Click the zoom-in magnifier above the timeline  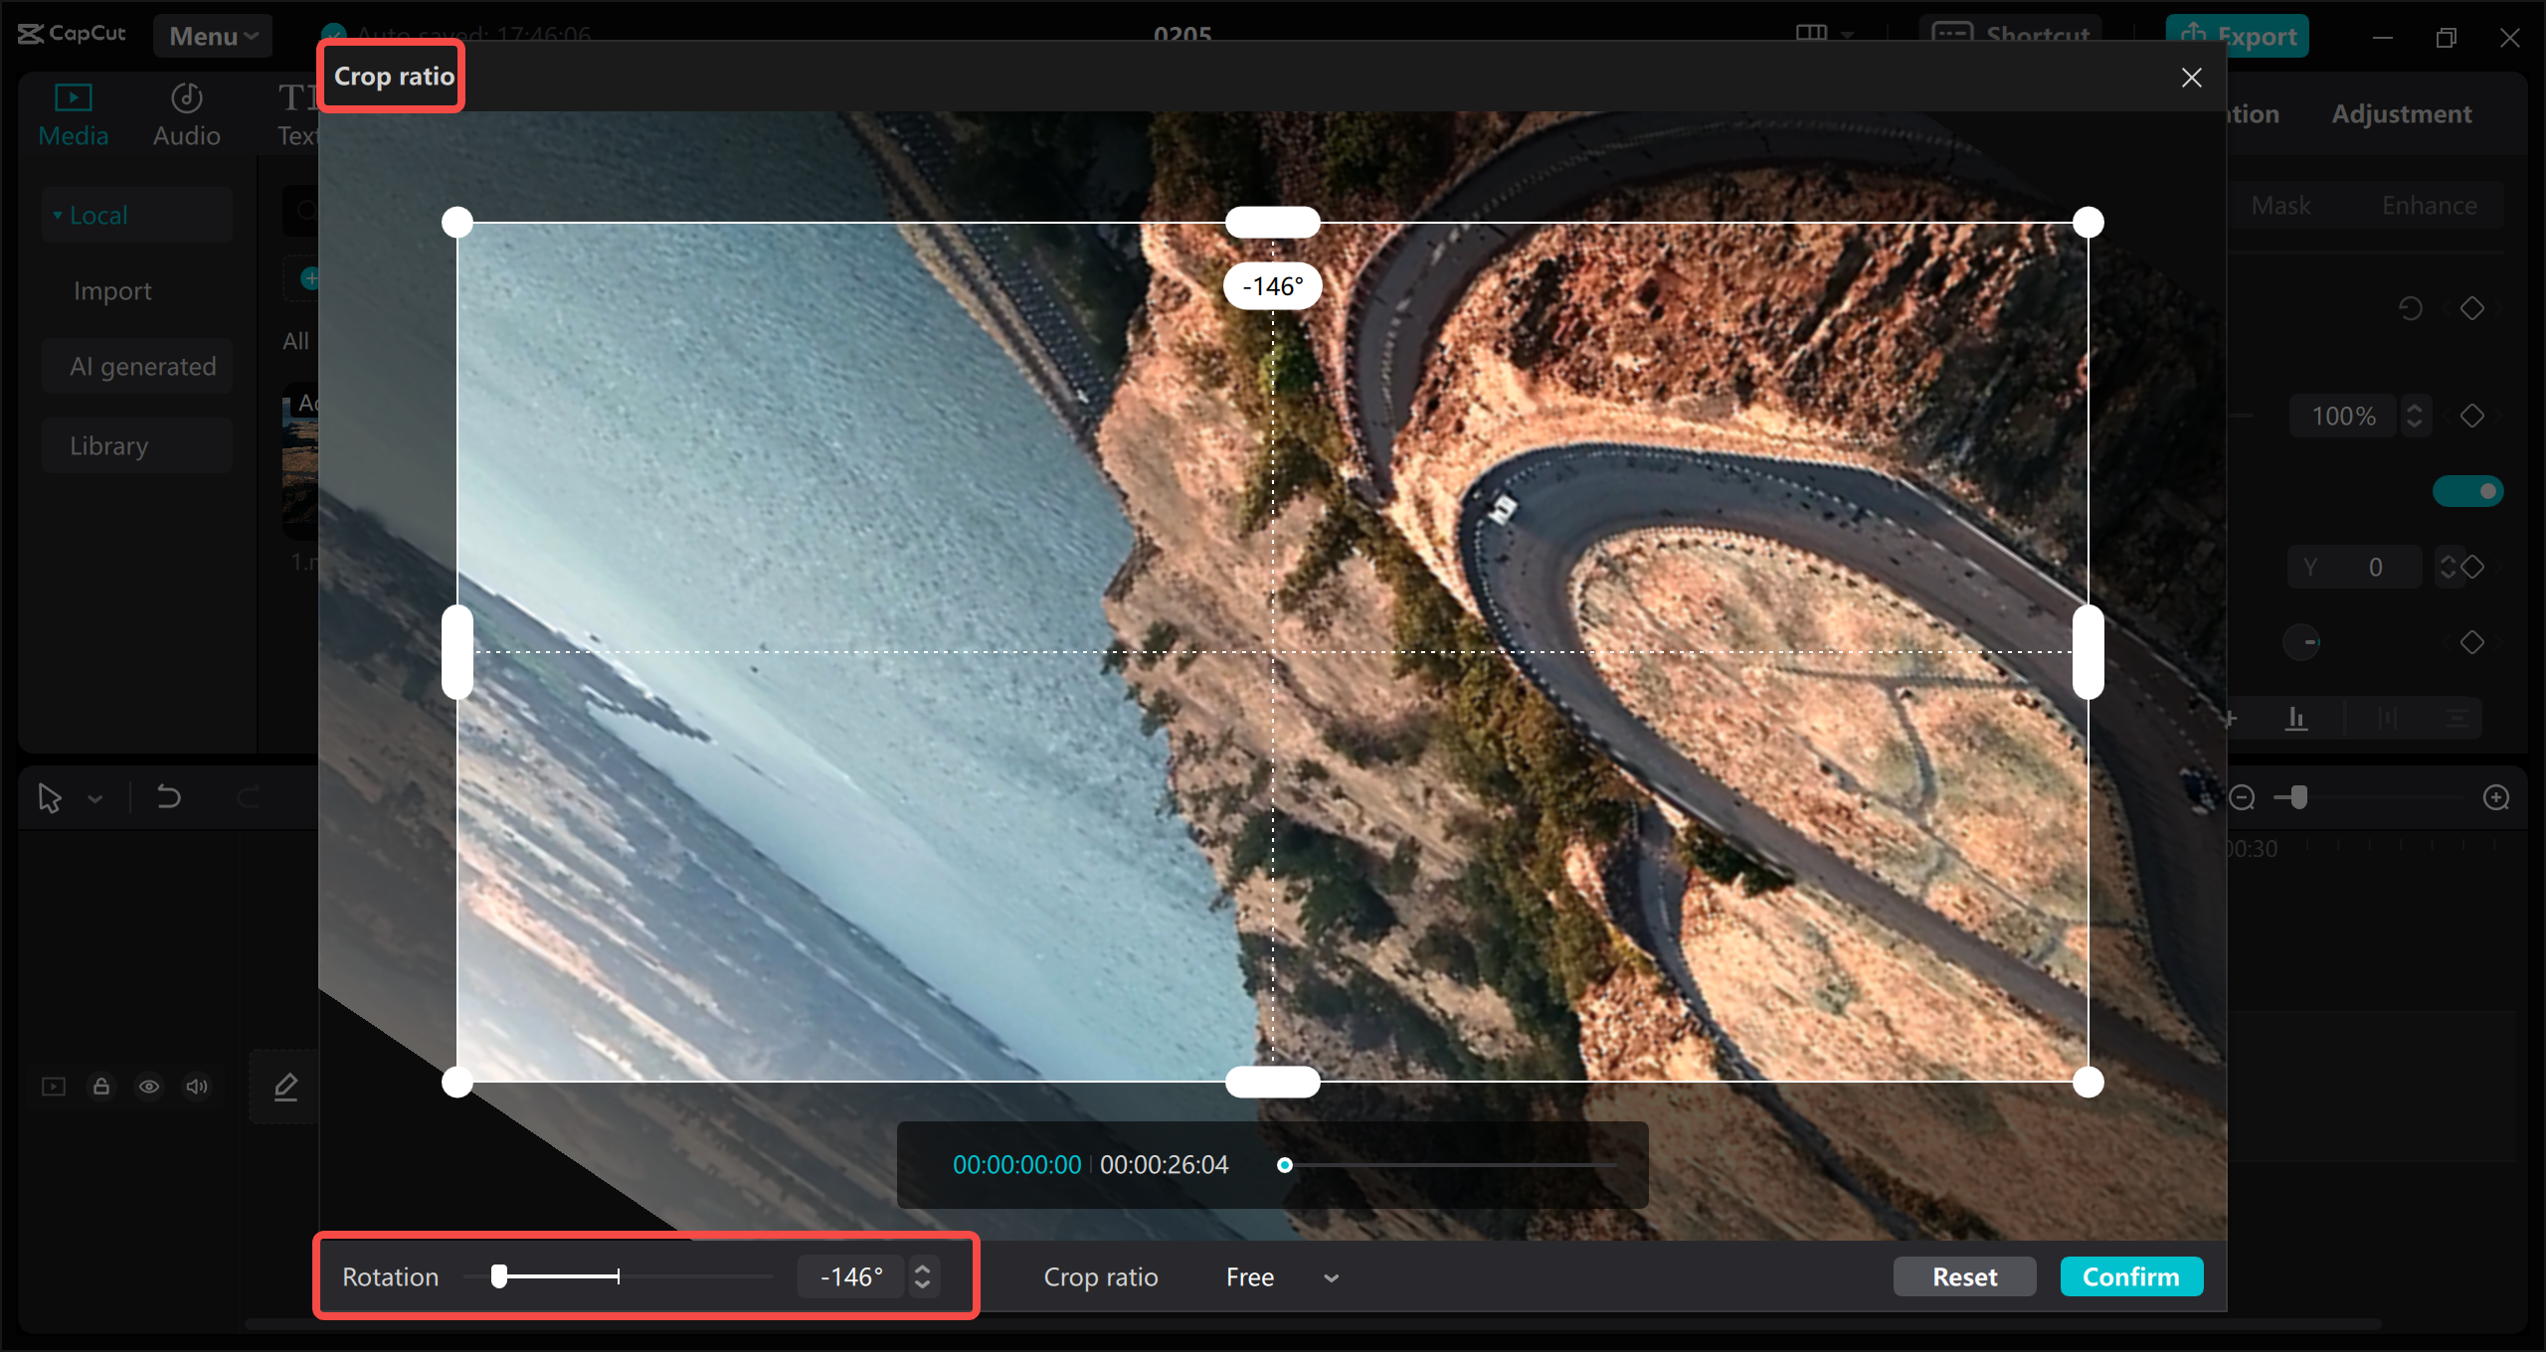click(x=2497, y=796)
